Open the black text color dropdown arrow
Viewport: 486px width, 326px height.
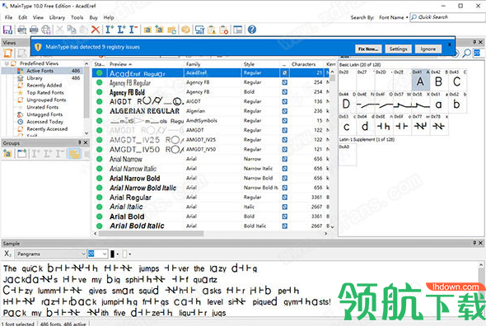coord(118,254)
